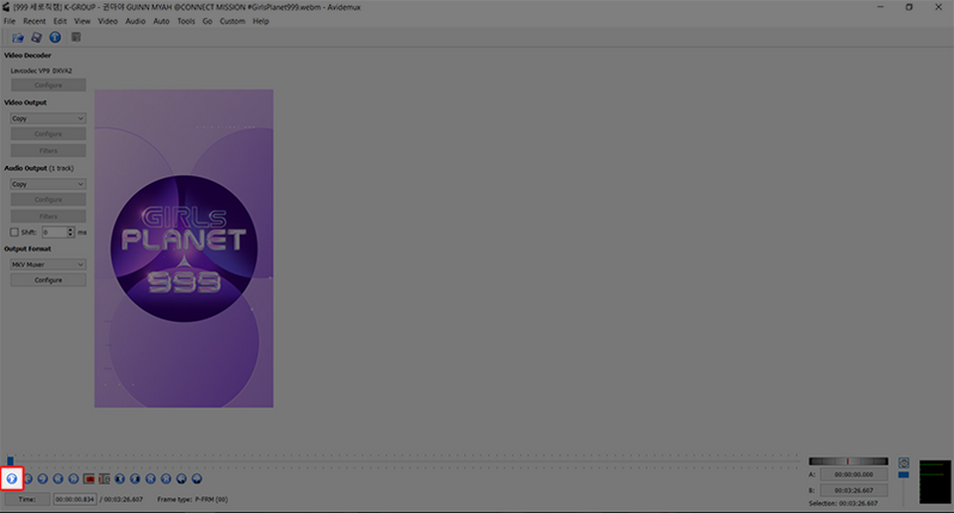Set selection start marker A icon
The width and height of the screenshot is (954, 513).
(x=88, y=479)
